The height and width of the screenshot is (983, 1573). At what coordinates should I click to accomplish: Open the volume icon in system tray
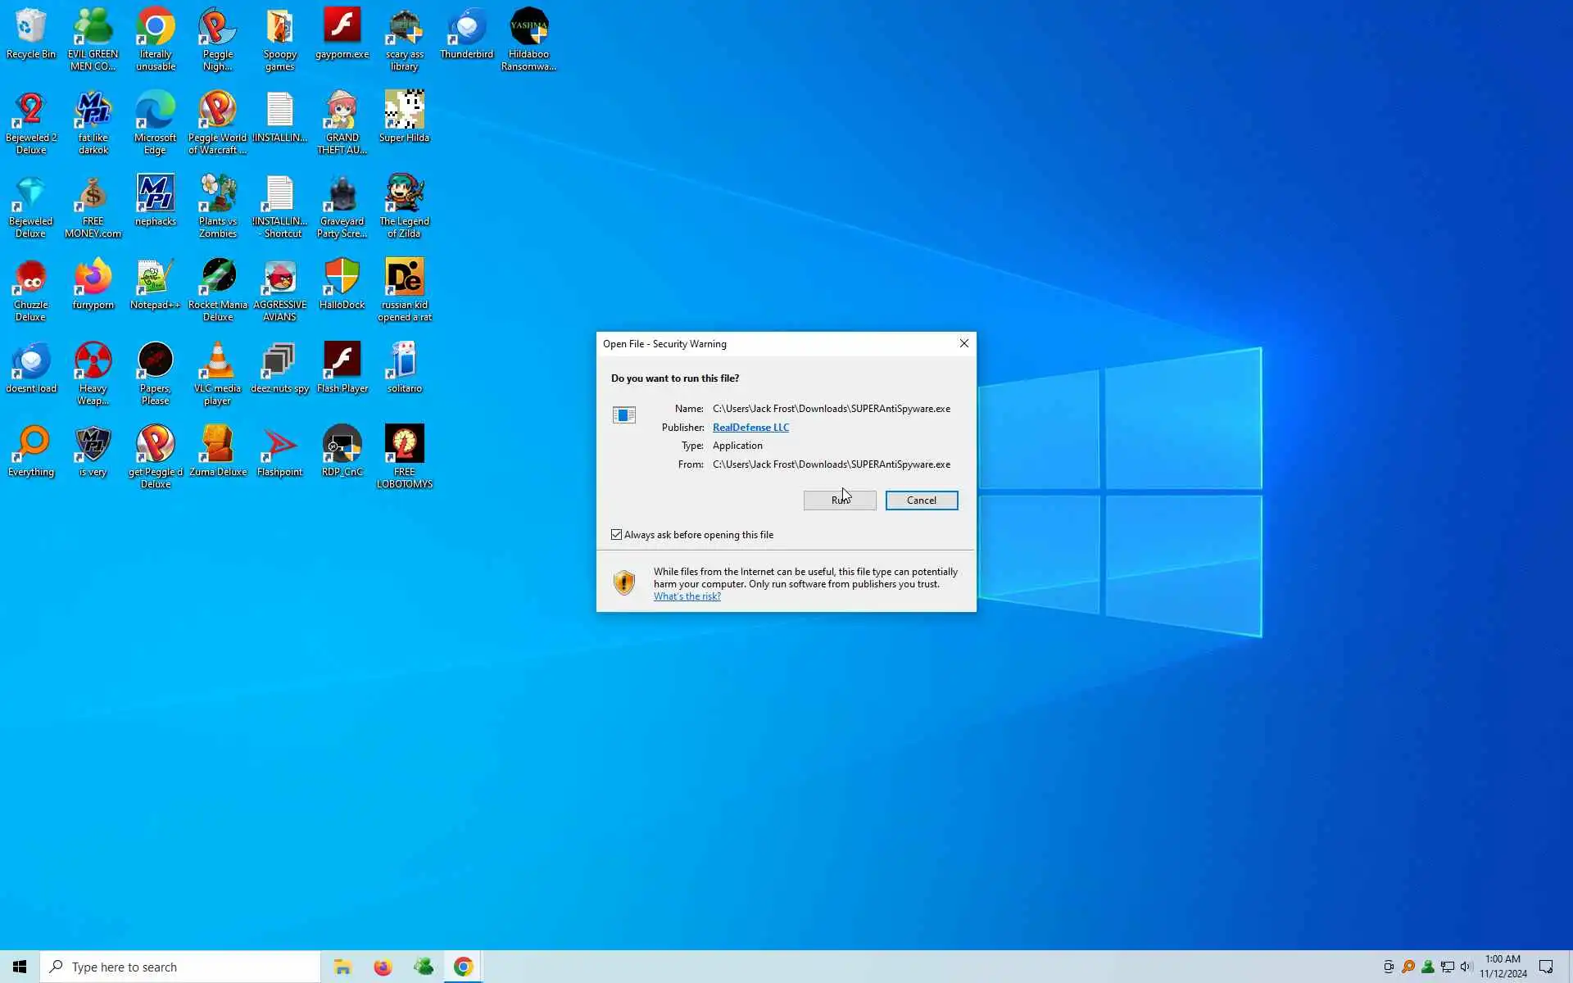(x=1466, y=967)
